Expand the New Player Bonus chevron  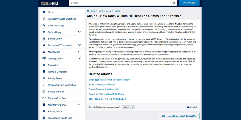(x=79, y=104)
